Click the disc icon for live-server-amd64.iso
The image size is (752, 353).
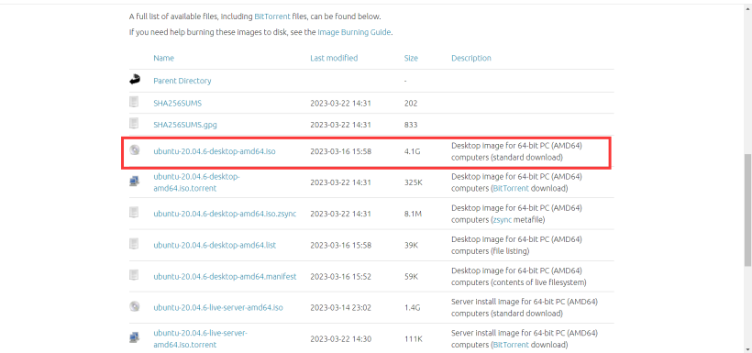tap(135, 306)
